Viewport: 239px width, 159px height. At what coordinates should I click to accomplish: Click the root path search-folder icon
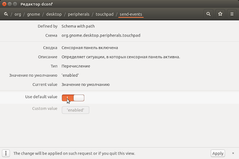coord(6,14)
